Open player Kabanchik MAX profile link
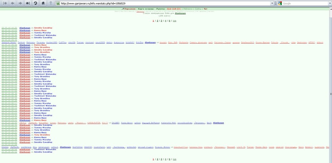Screen dimensions: 332x163 tap(168, 123)
